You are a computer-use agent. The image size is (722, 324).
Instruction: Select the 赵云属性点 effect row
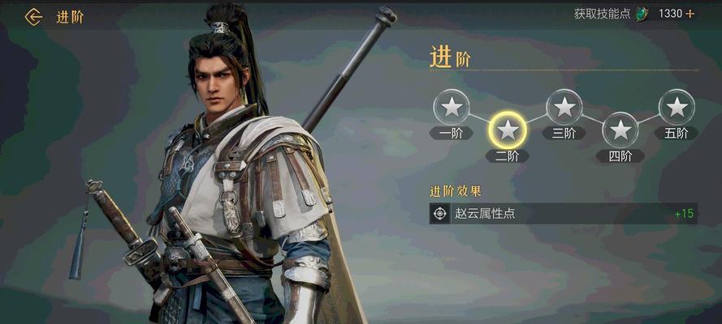[x=563, y=213]
